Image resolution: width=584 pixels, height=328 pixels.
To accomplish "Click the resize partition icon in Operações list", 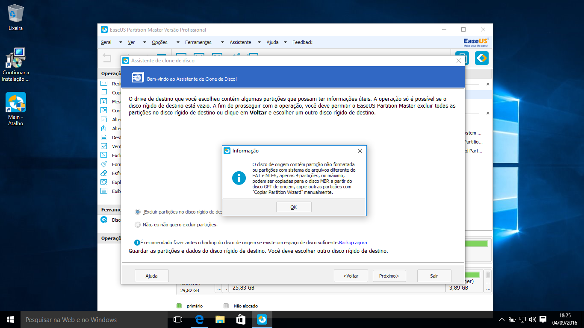I will coord(104,84).
